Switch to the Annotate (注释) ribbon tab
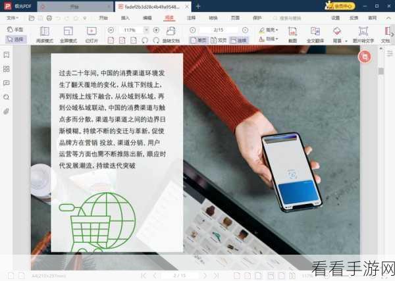 (191, 18)
